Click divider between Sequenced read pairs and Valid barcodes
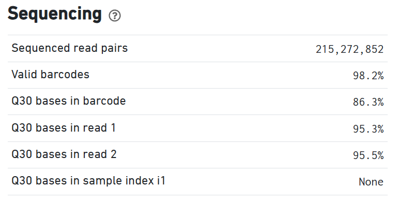Image resolution: width=398 pixels, height=200 pixels. [x=197, y=62]
